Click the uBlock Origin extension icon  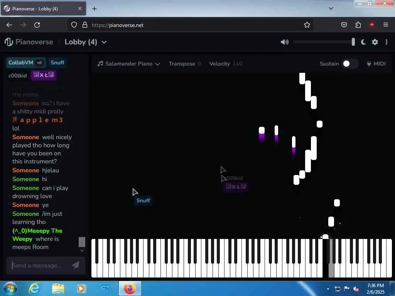click(372, 24)
